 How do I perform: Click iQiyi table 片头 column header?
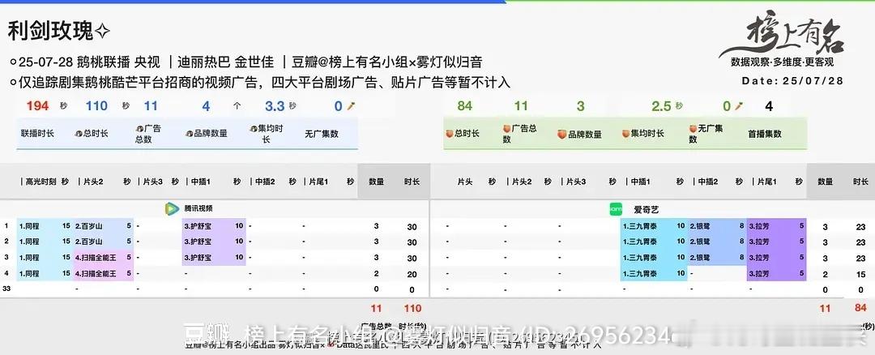pos(465,182)
